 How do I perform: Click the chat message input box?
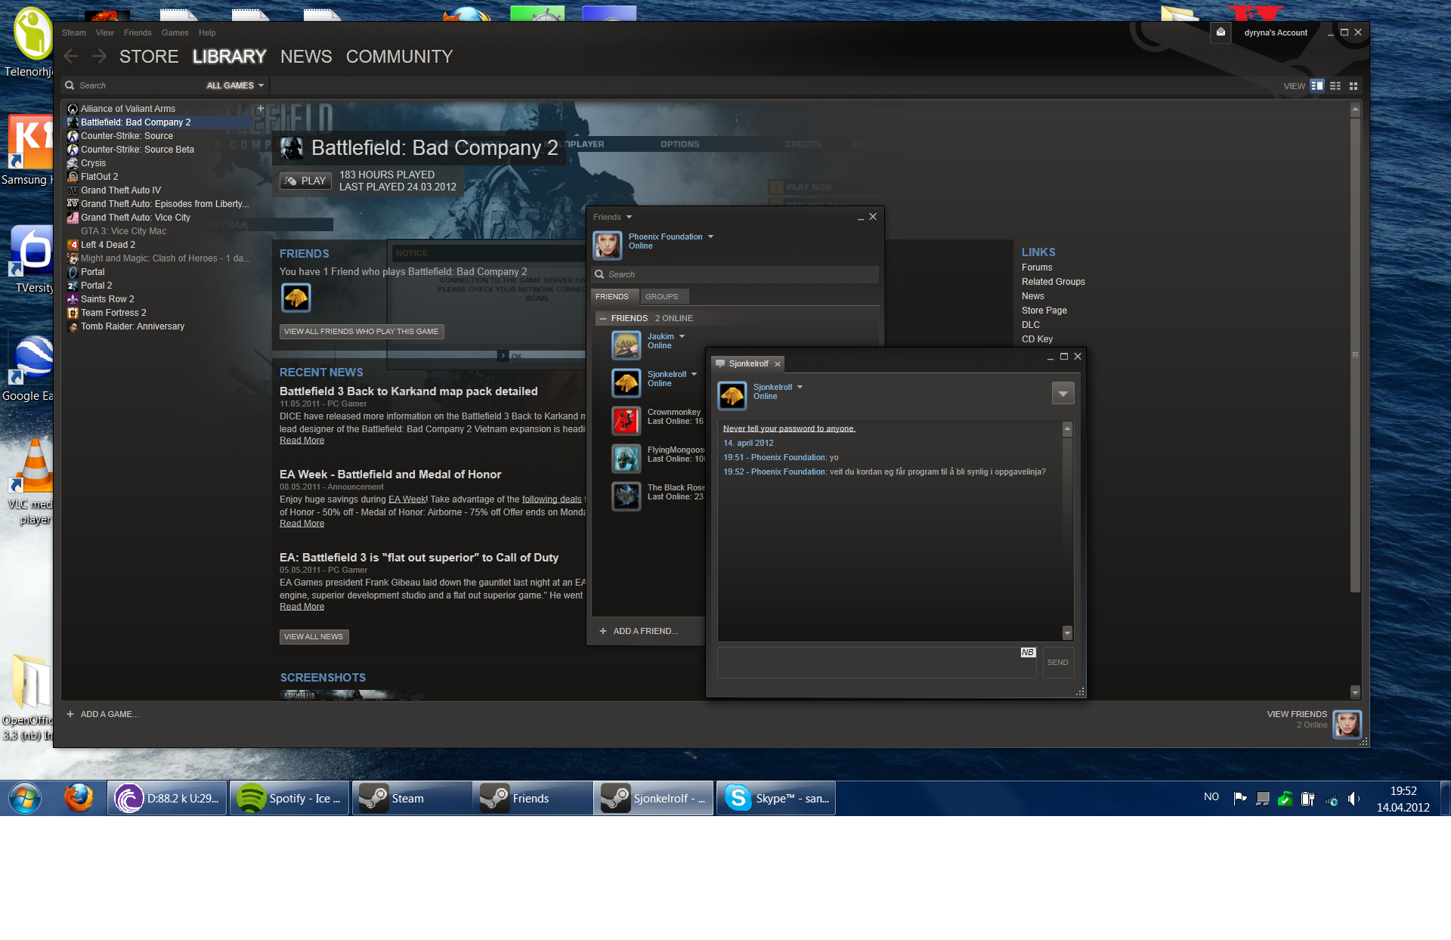click(876, 663)
